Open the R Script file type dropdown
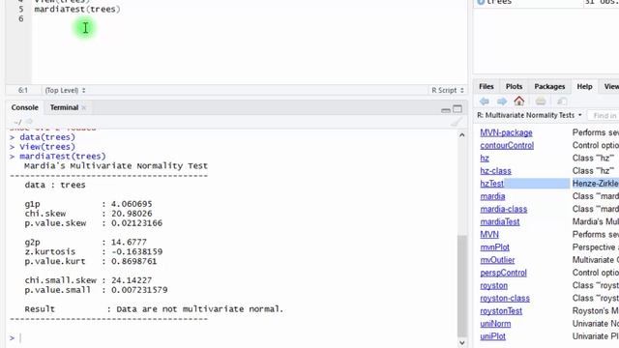This screenshot has width=619, height=348. point(447,90)
